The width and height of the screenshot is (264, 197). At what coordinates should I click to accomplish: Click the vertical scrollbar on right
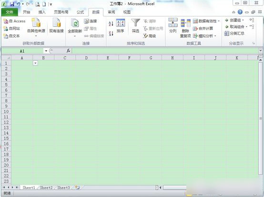pos(261,118)
